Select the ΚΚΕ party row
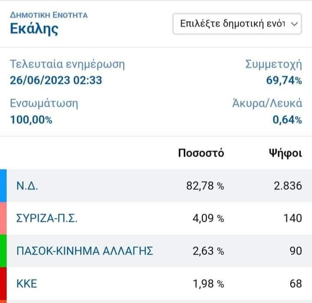The image size is (312, 303). [156, 284]
